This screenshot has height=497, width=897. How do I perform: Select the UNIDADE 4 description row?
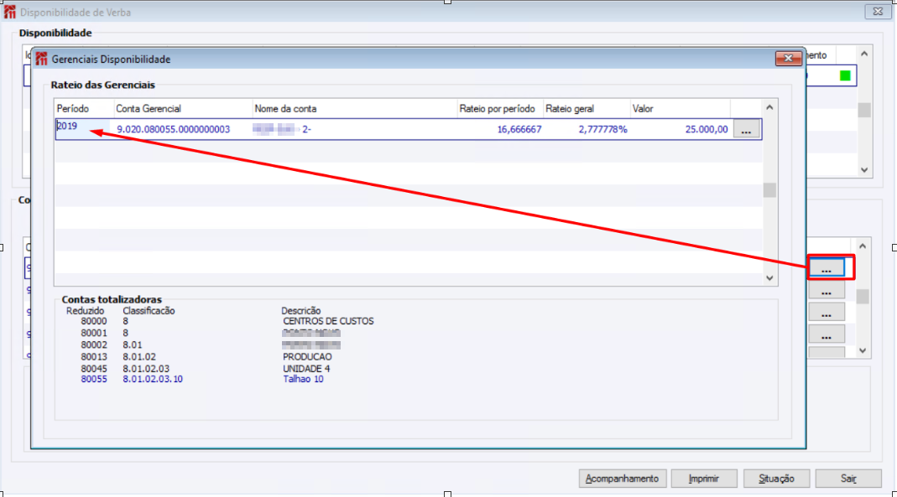pyautogui.click(x=306, y=369)
